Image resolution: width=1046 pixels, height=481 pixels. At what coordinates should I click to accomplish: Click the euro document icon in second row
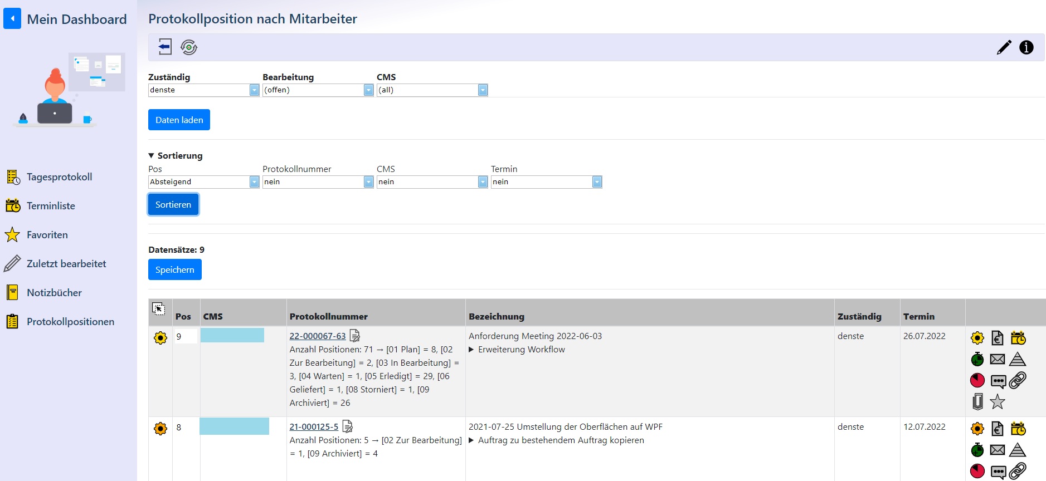[997, 429]
